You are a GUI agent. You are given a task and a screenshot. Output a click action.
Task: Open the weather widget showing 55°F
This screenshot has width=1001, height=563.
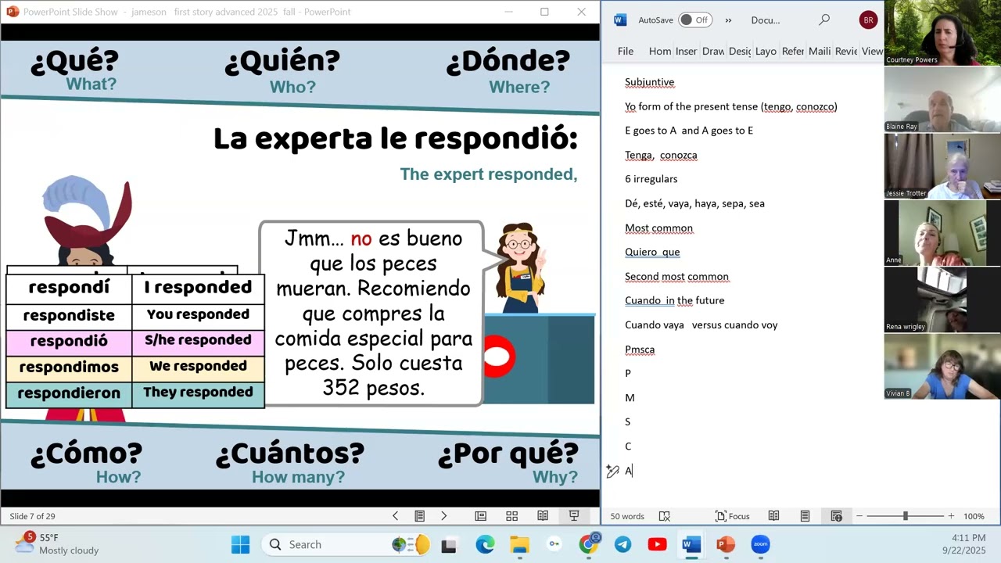coord(58,543)
